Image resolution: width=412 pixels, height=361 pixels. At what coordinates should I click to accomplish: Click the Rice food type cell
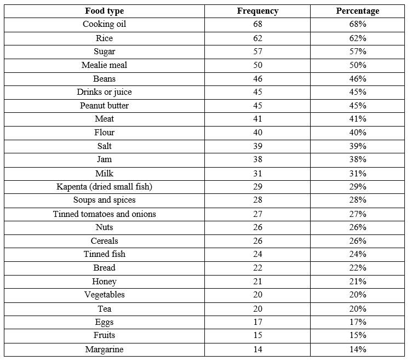(104, 38)
